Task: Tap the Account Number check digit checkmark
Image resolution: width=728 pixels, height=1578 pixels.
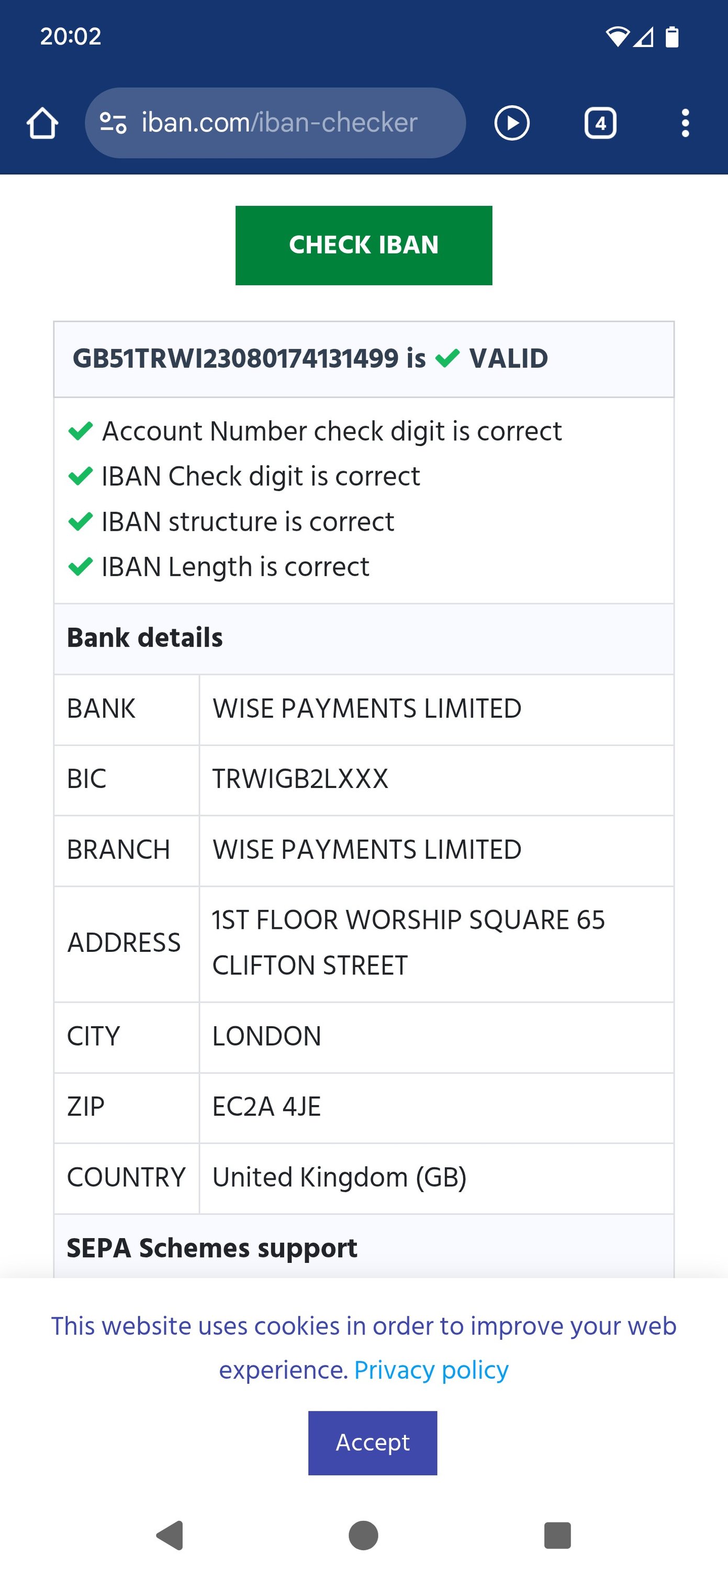Action: [80, 431]
